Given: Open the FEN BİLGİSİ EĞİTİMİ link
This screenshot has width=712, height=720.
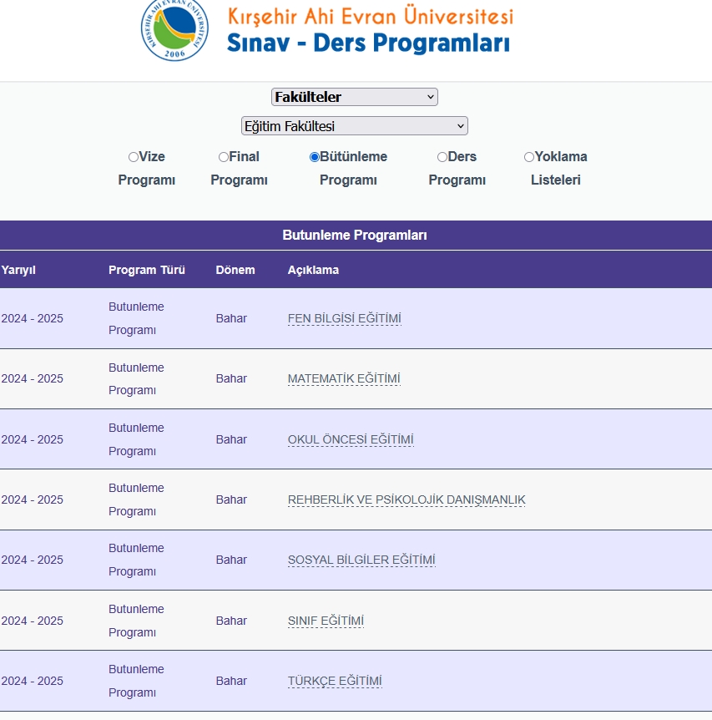Looking at the screenshot, I should point(345,318).
